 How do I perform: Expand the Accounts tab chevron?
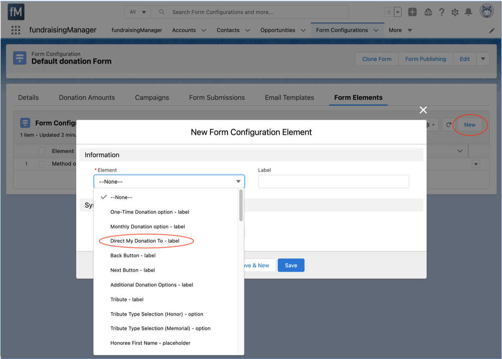coord(204,30)
